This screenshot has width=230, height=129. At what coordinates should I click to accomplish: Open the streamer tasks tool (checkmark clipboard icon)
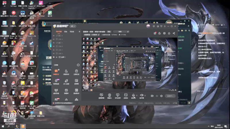tap(76, 72)
